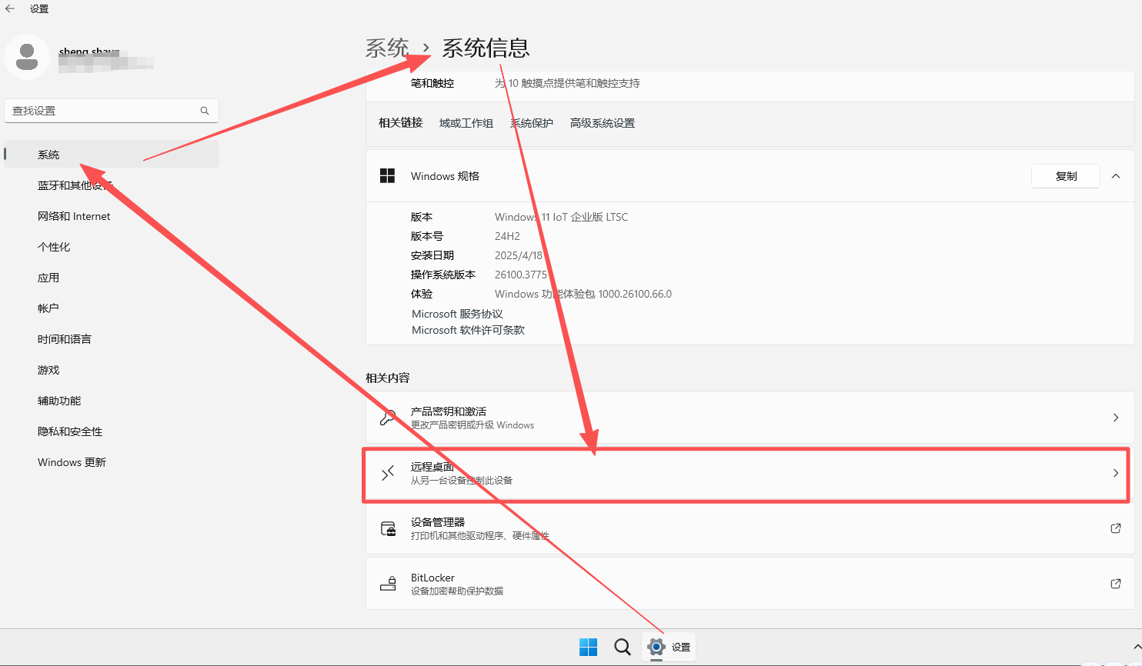The height and width of the screenshot is (666, 1142).
Task: Click the 笔和触控 row
Action: tap(750, 85)
